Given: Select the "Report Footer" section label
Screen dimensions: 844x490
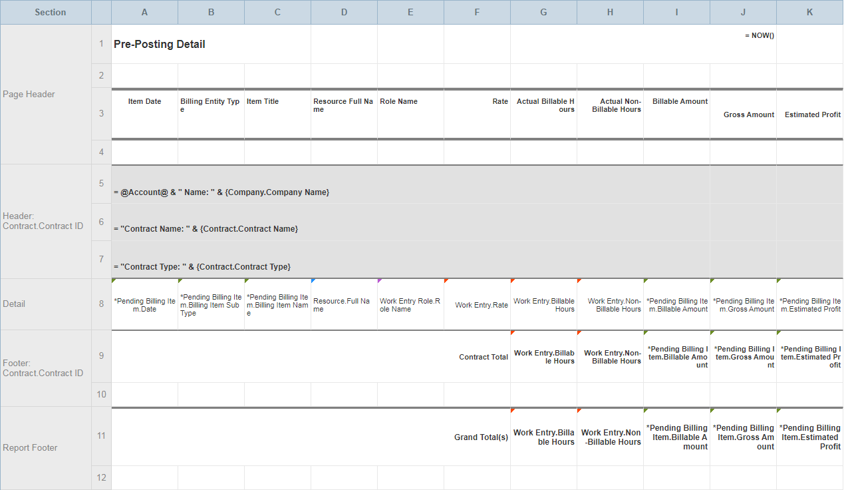Looking at the screenshot, I should click(x=30, y=448).
